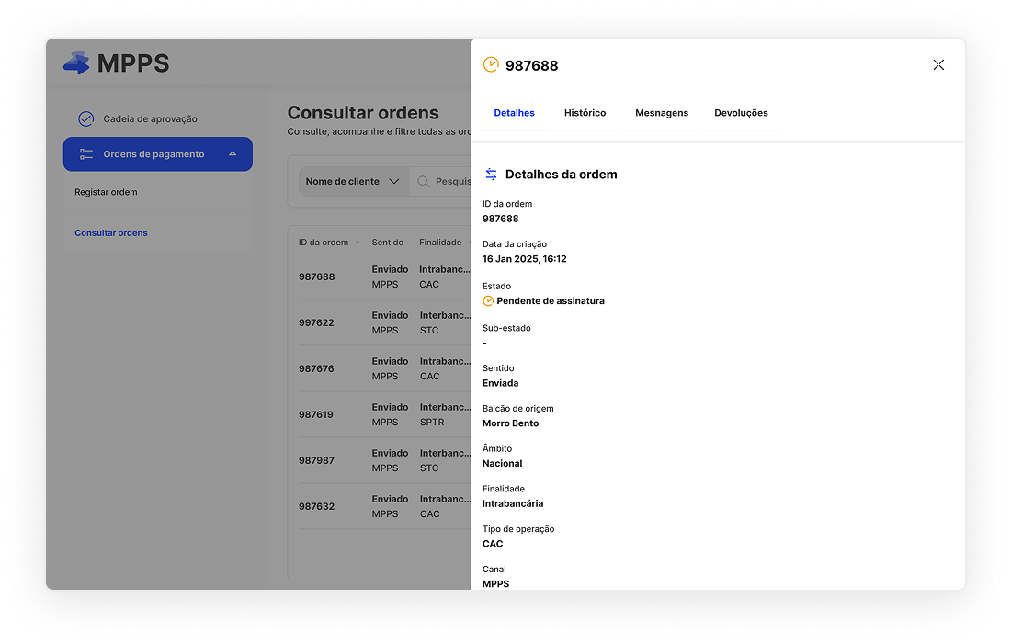Select the Devoluções tab
The height and width of the screenshot is (643, 1011).
point(741,113)
